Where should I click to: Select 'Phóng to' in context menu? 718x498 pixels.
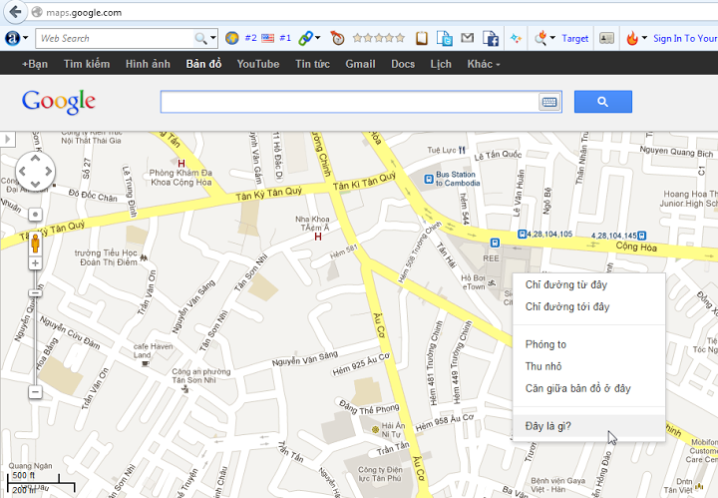click(x=545, y=344)
